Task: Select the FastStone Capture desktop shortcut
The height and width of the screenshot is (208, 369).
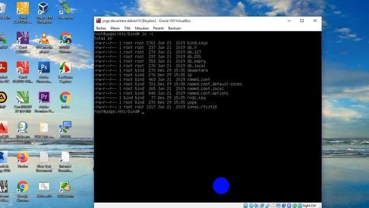Action: pos(65,72)
